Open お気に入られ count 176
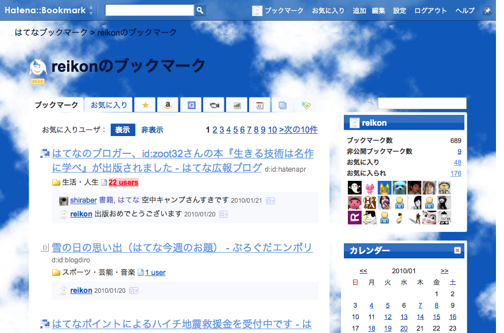Image resolution: width=504 pixels, height=333 pixels. (456, 173)
